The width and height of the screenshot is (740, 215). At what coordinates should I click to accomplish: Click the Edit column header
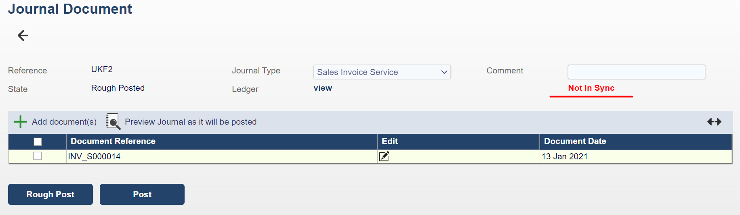390,142
